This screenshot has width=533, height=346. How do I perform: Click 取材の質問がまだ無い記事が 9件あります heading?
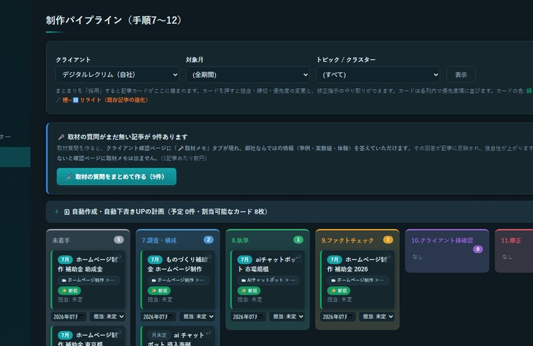tap(127, 137)
